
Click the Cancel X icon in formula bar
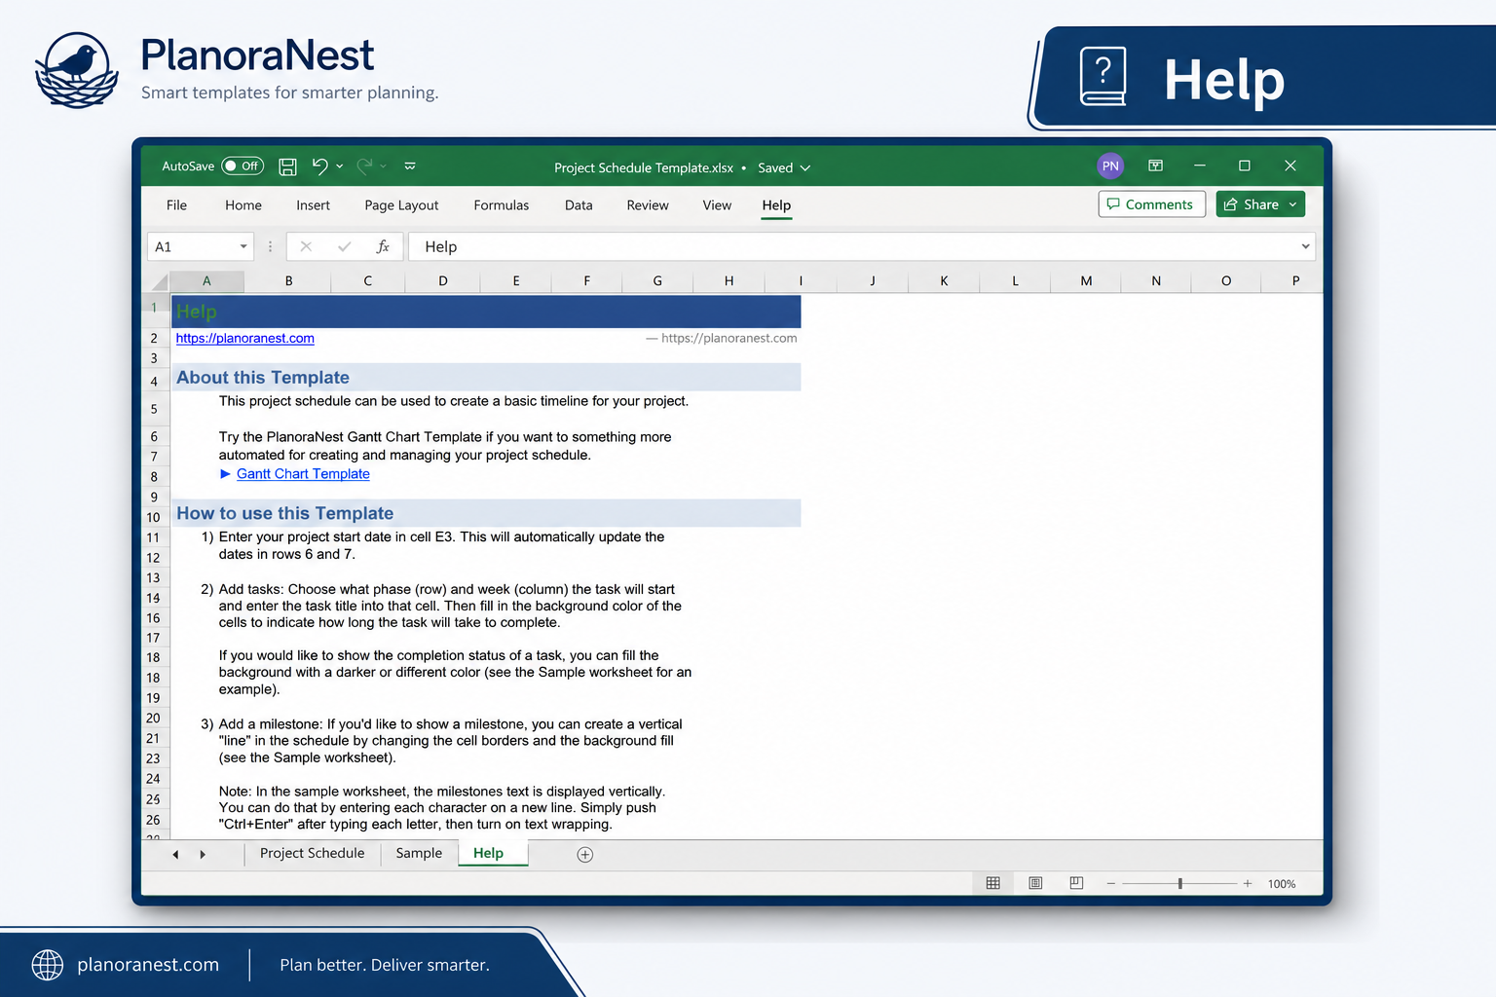tap(306, 247)
